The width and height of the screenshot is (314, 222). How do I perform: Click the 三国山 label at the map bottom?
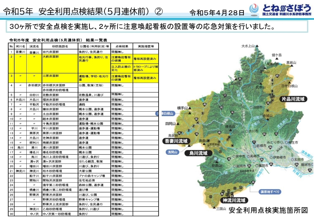(x=221, y=209)
